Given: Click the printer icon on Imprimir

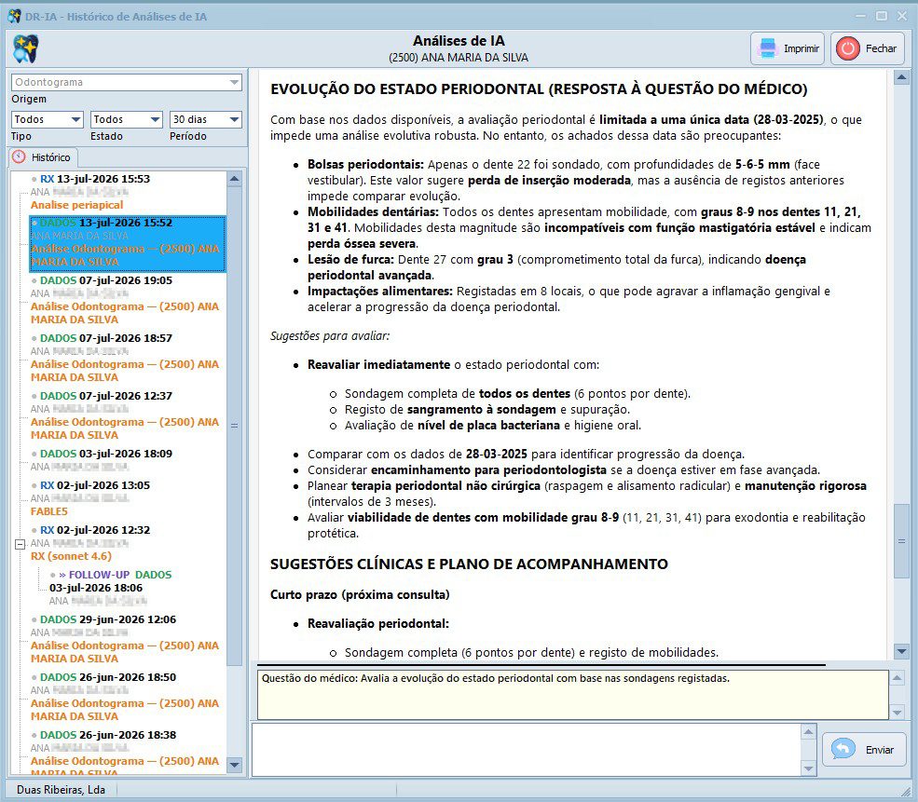Looking at the screenshot, I should pyautogui.click(x=767, y=48).
